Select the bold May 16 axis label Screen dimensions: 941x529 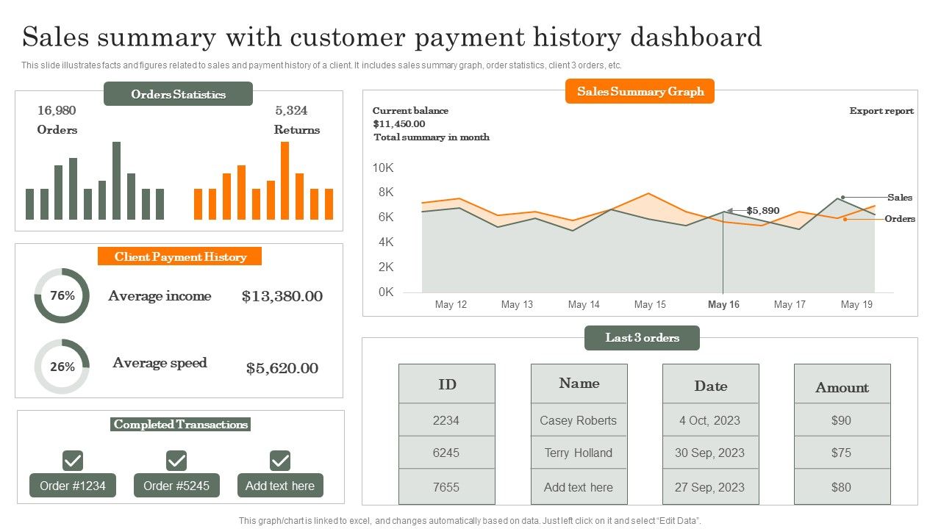(723, 304)
